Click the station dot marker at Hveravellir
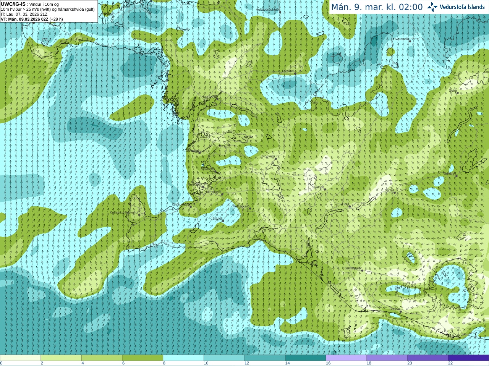The height and width of the screenshot is (366, 489). tap(410, 41)
